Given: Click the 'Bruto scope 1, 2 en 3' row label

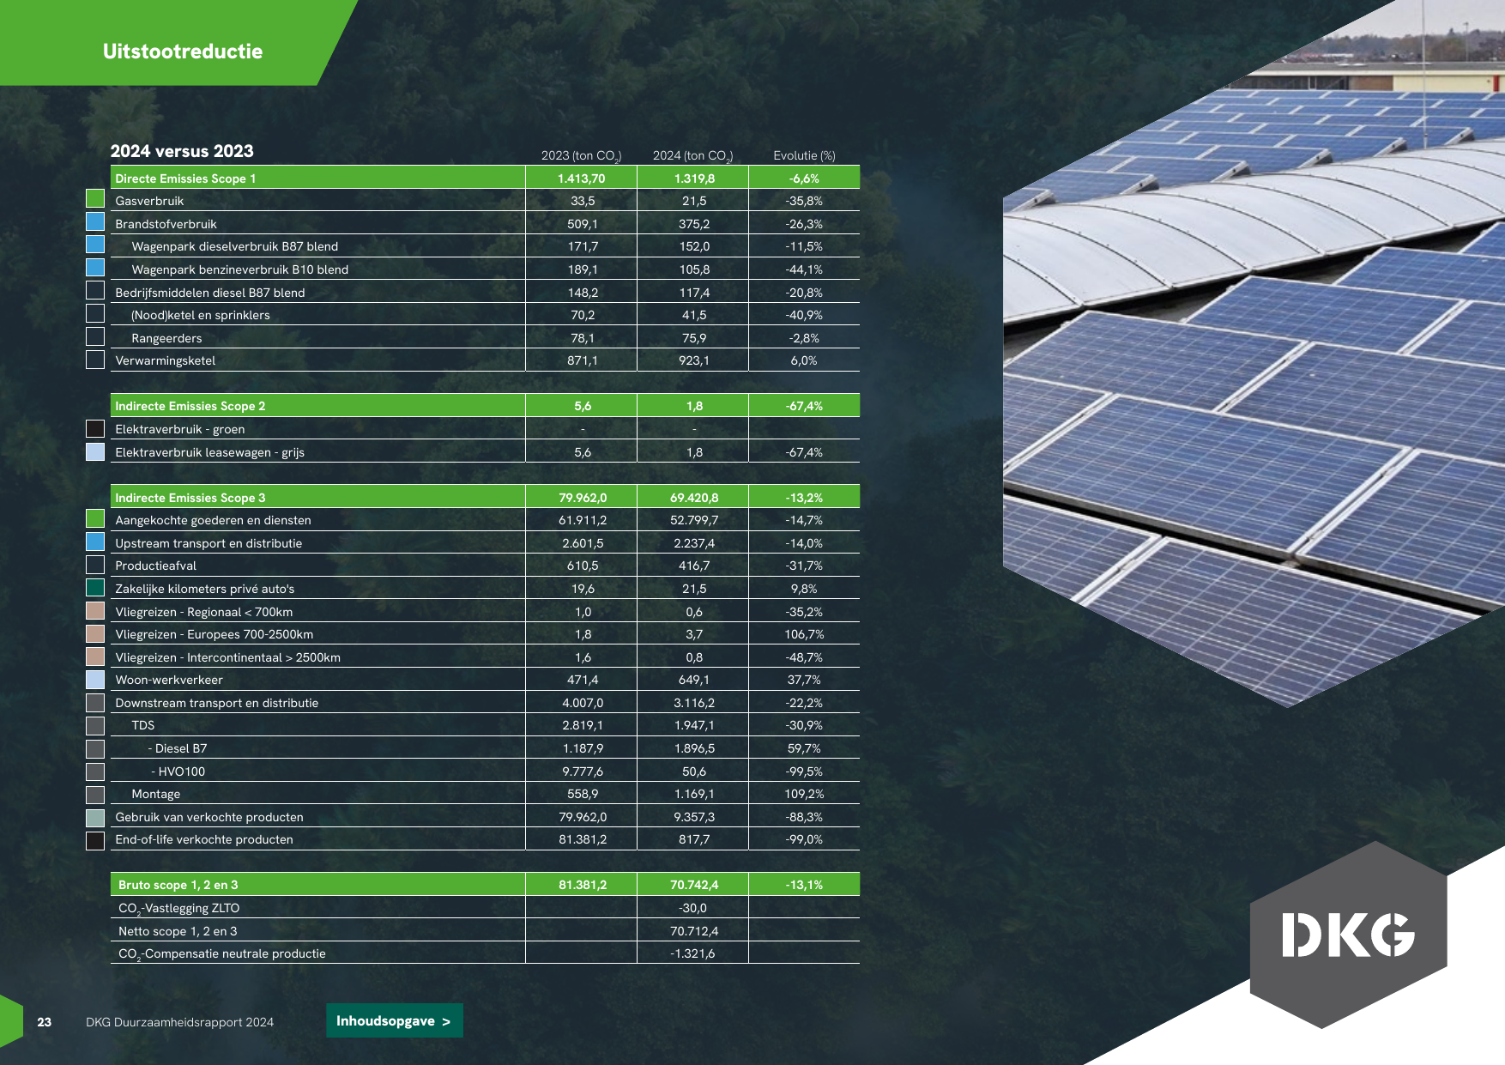Looking at the screenshot, I should (178, 885).
